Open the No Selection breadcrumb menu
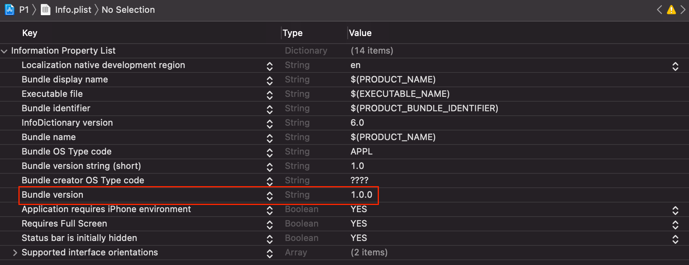This screenshot has height=265, width=689. coord(128,10)
